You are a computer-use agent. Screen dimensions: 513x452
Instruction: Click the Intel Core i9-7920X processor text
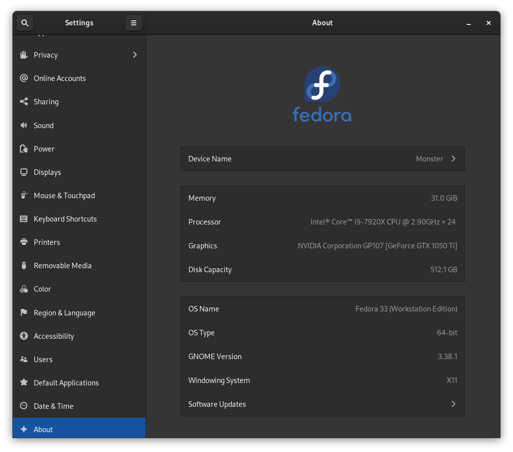(383, 222)
